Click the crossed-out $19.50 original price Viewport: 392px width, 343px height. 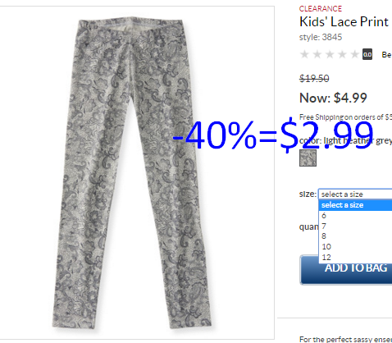[314, 79]
